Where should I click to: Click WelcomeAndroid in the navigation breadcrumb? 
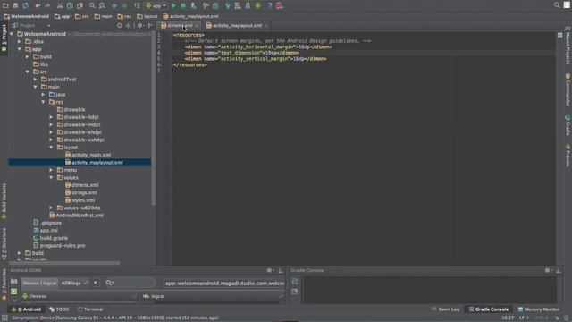[26, 16]
